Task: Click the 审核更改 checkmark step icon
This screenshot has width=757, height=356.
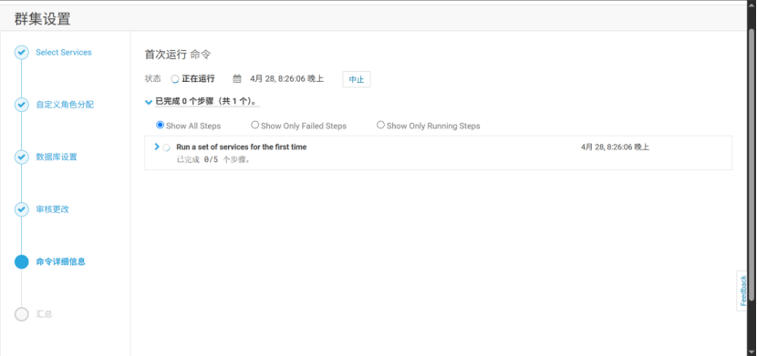Action: [x=22, y=209]
